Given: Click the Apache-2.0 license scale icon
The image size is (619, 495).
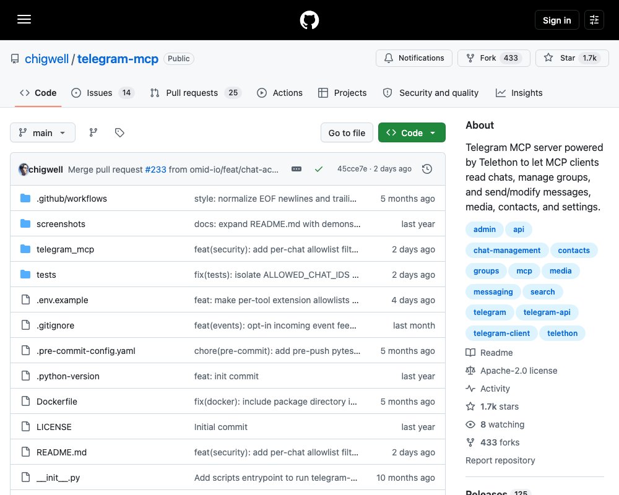Looking at the screenshot, I should (x=470, y=370).
